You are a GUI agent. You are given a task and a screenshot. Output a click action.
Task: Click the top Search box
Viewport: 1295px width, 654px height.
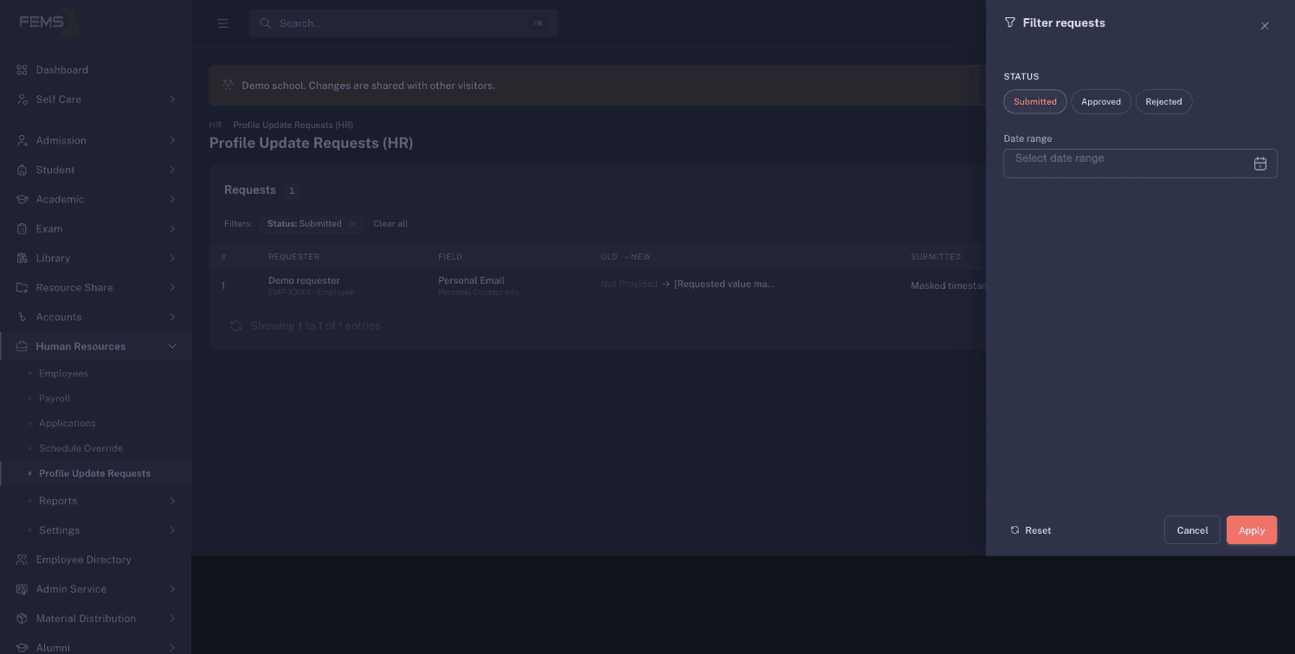click(x=403, y=23)
